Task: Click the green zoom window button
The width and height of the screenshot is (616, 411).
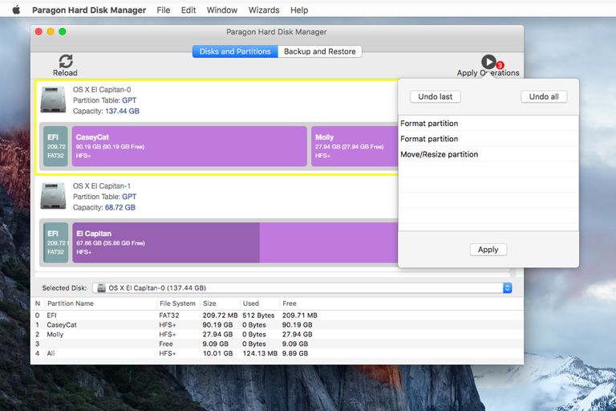Action: tap(62, 31)
